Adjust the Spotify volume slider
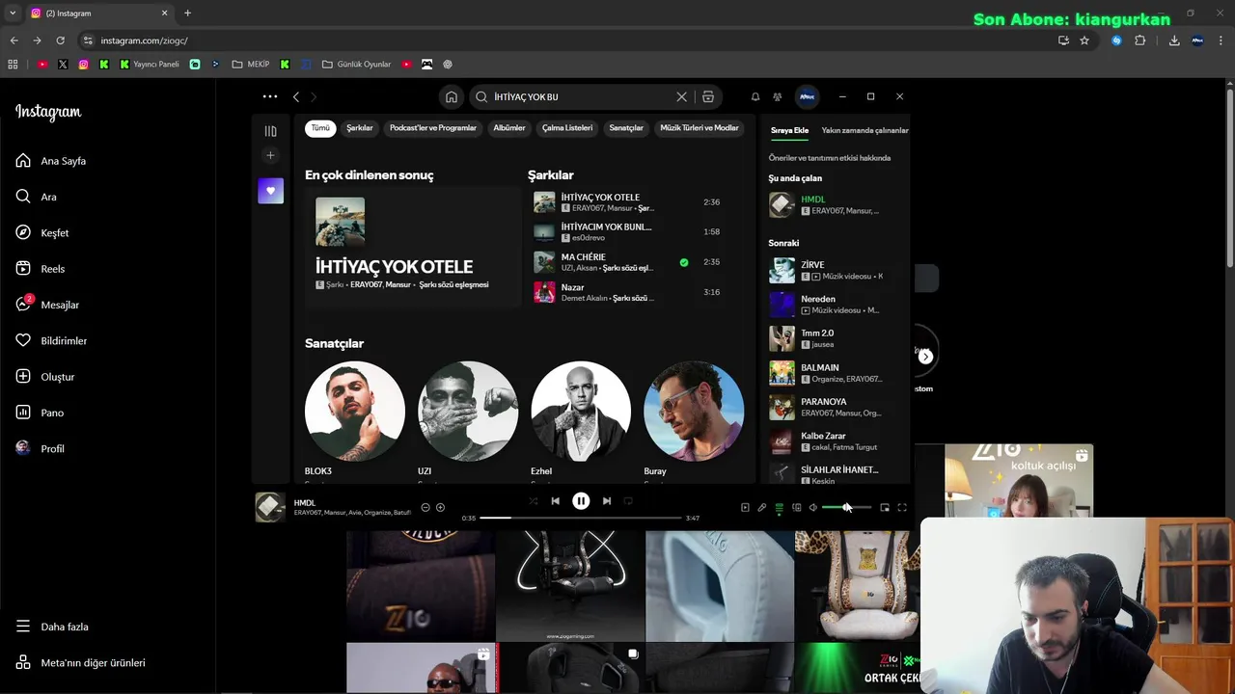This screenshot has height=694, width=1235. coord(846,508)
